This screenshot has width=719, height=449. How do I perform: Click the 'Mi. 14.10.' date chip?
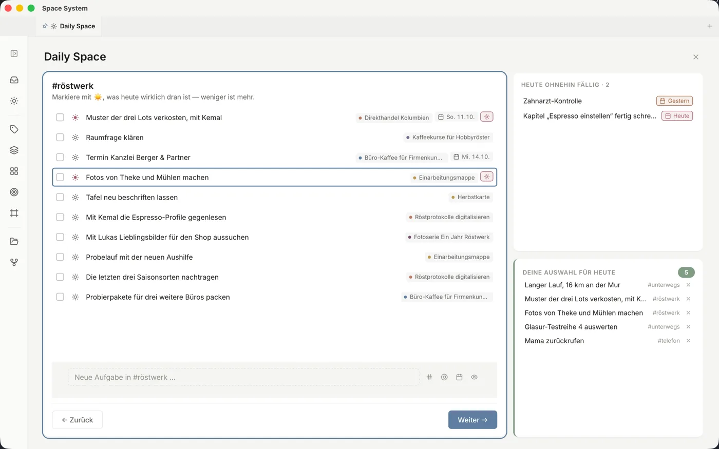(x=471, y=157)
